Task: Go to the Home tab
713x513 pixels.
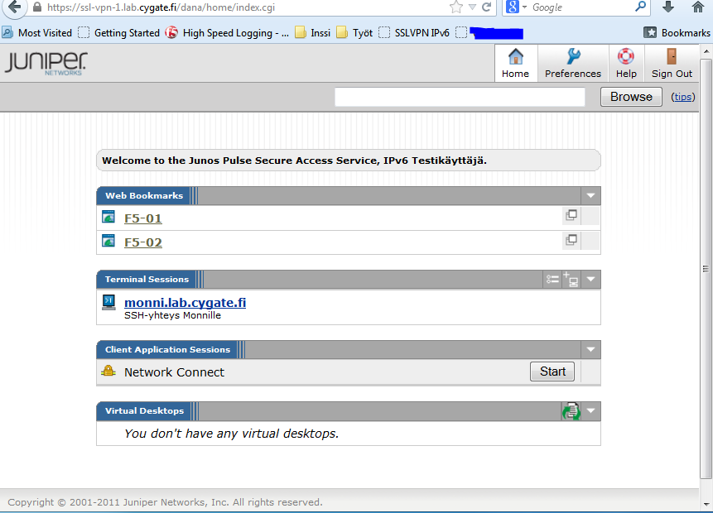Action: point(516,63)
